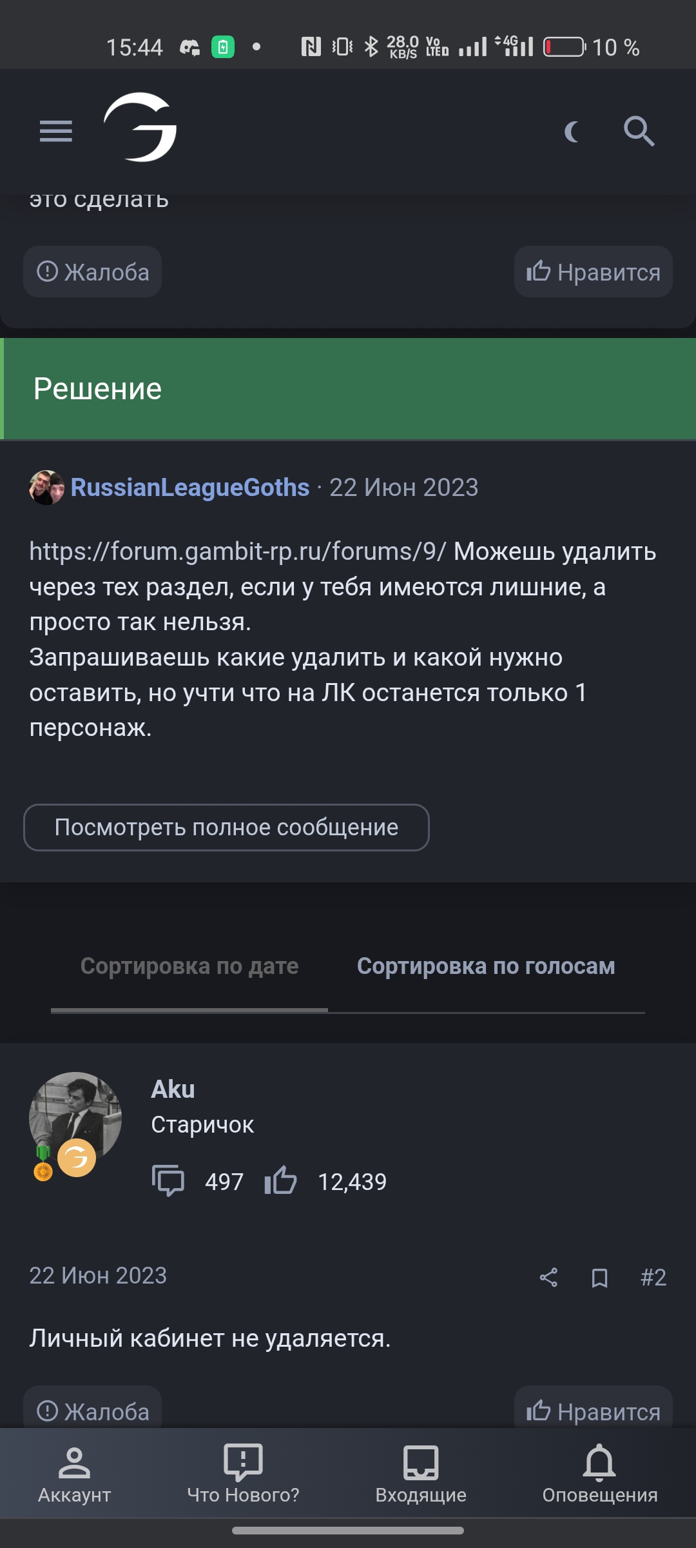Share Aku's post #2
The width and height of the screenshot is (696, 1548).
point(548,1277)
